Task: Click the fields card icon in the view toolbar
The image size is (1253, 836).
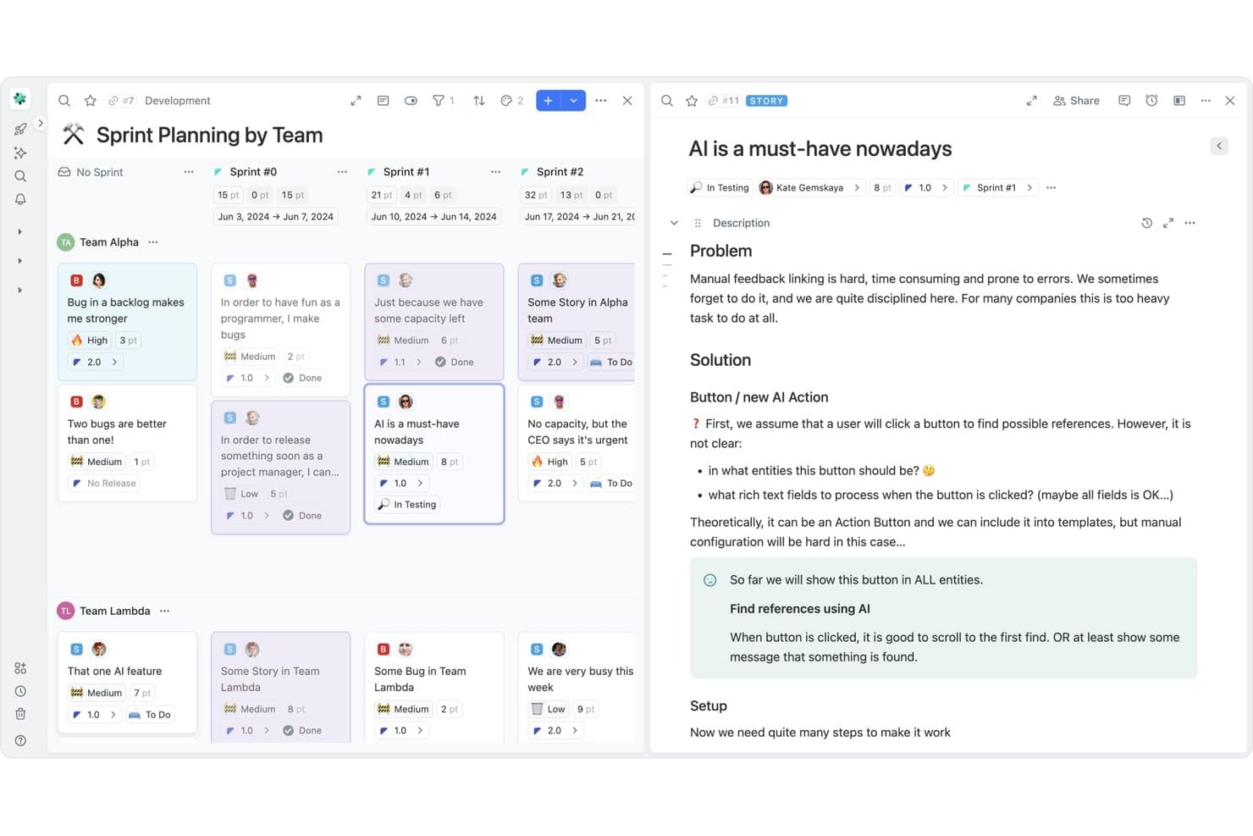Action: [383, 101]
